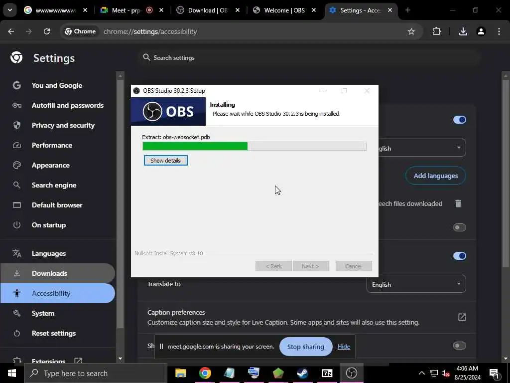Bookmark this page with star icon

(411, 31)
